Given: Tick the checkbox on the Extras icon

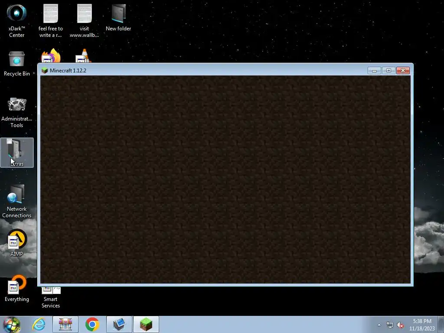Looking at the screenshot, I should point(10,141).
